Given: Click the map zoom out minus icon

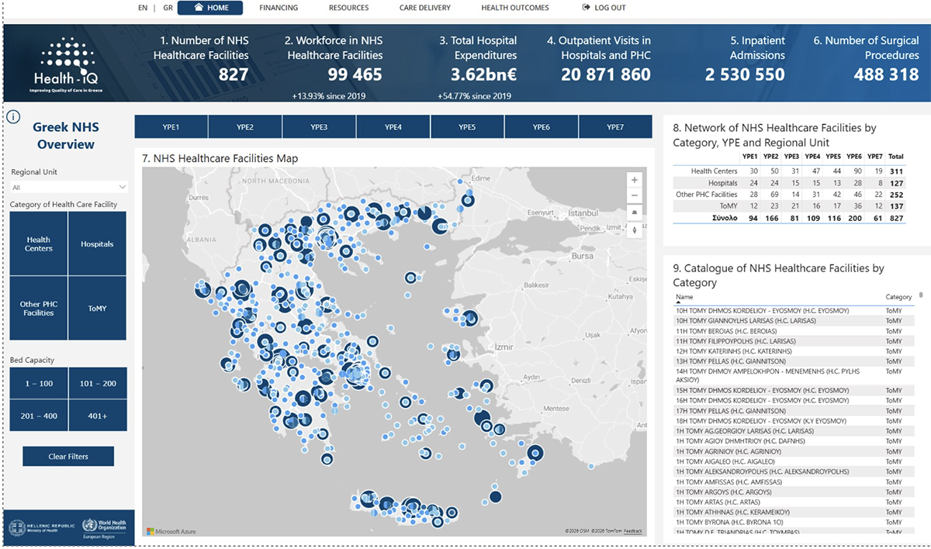Looking at the screenshot, I should coord(635,195).
